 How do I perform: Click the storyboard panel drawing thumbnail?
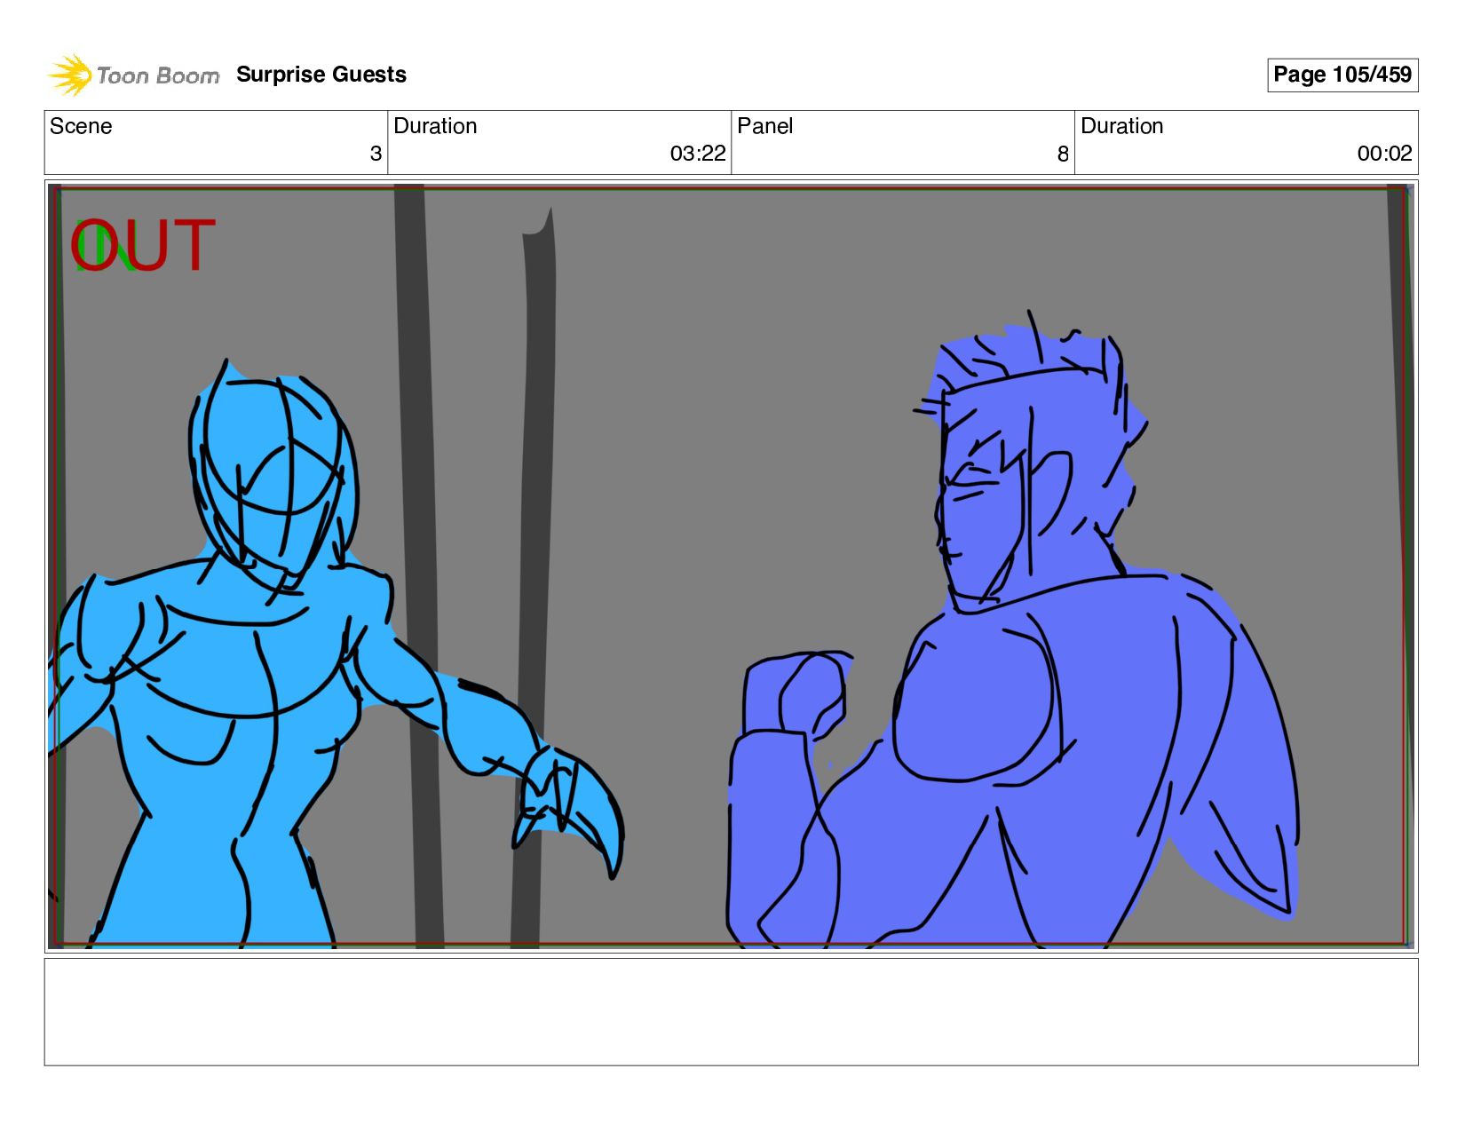tap(731, 566)
